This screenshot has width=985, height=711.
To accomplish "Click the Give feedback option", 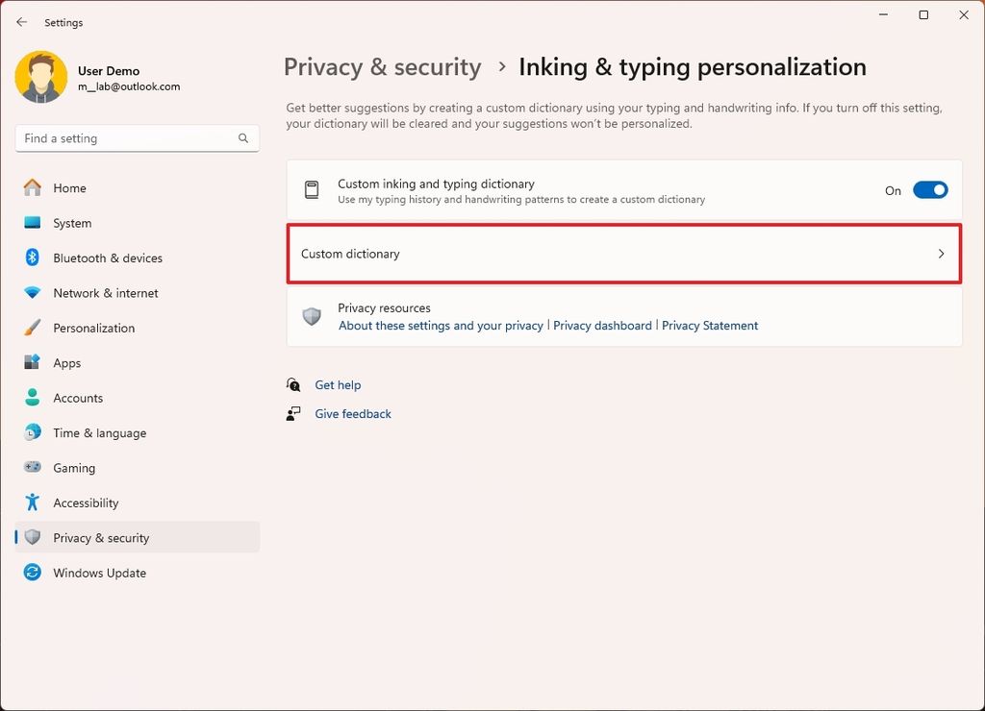I will click(x=352, y=413).
